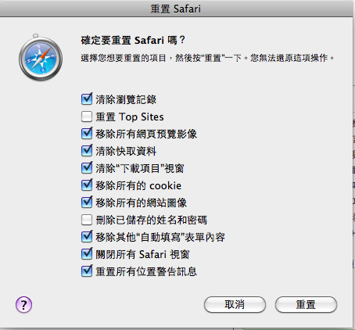Screen dimensions: 355x330
Task: Toggle 移除所有的網站圖像 checkbox
Action: click(x=87, y=203)
